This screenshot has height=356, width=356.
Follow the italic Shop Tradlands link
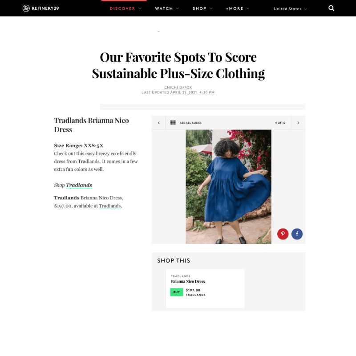pos(79,185)
